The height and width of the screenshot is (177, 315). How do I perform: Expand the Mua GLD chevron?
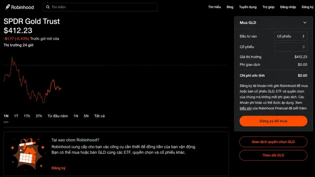coord(305,22)
